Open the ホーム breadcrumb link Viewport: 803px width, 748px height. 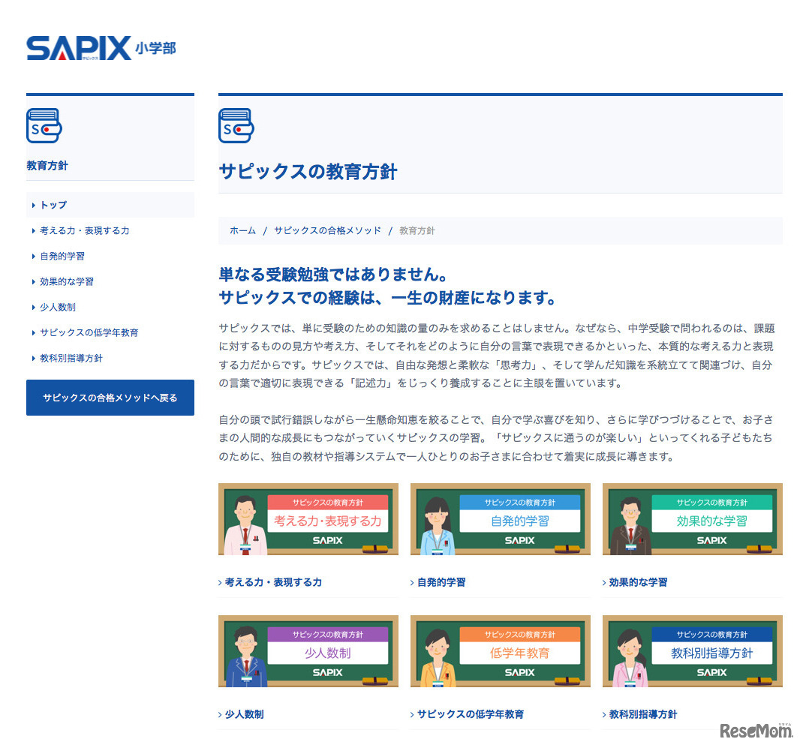click(242, 231)
